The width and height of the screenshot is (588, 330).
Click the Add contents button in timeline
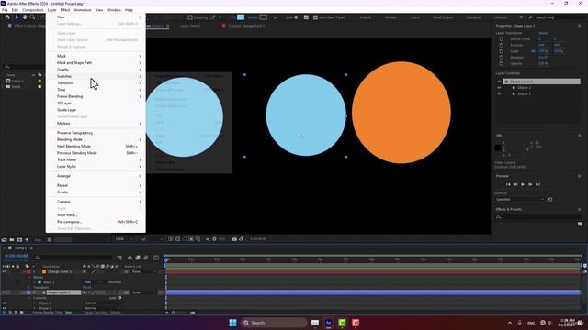pos(119,298)
